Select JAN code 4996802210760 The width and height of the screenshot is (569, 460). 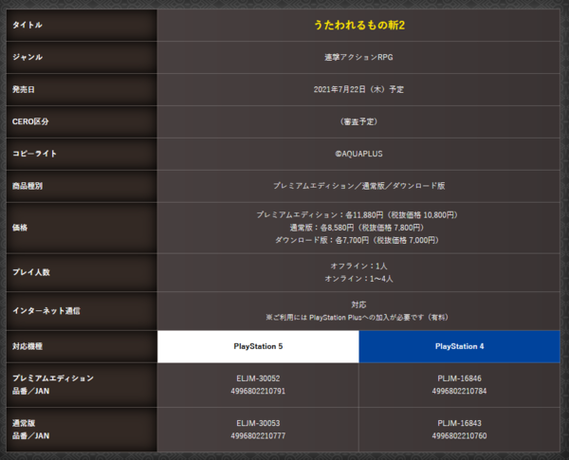point(459,435)
